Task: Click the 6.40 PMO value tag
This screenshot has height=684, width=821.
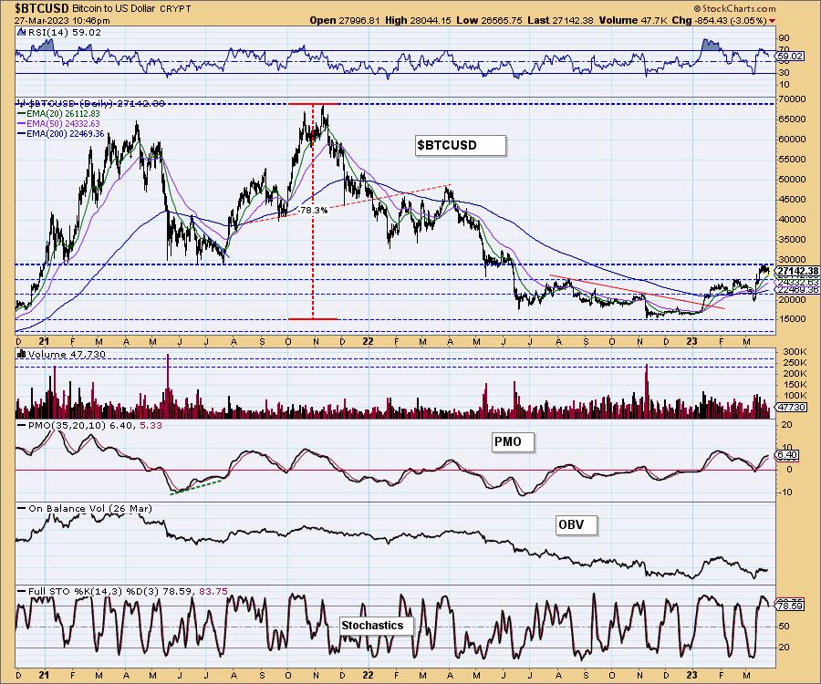Action: pyautogui.click(x=787, y=455)
